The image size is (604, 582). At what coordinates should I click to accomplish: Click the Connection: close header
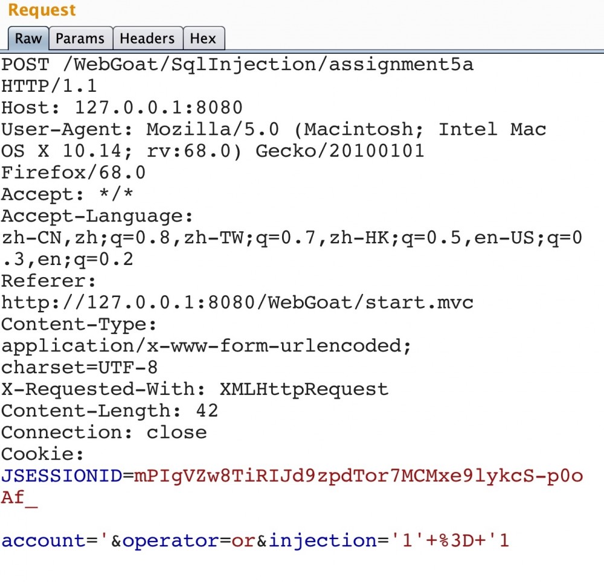[x=103, y=432]
